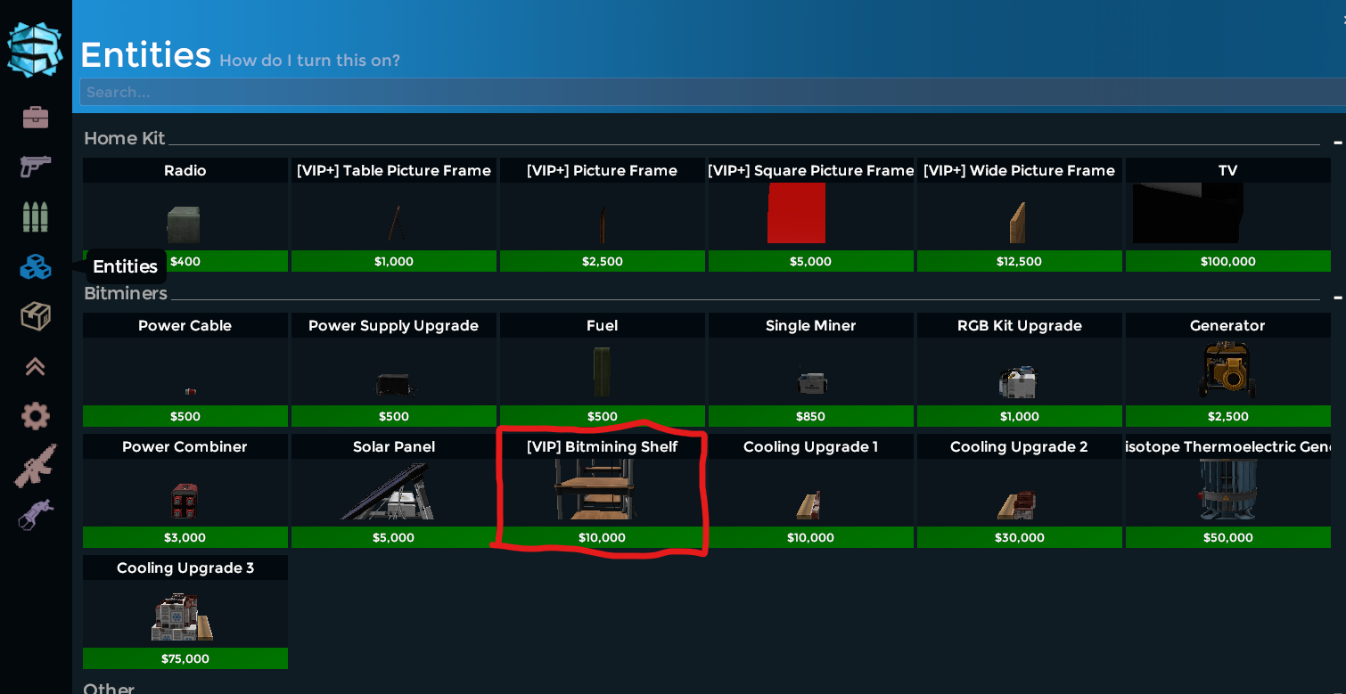
Task: Select the green Fuel can thumbnail
Action: pos(603,372)
